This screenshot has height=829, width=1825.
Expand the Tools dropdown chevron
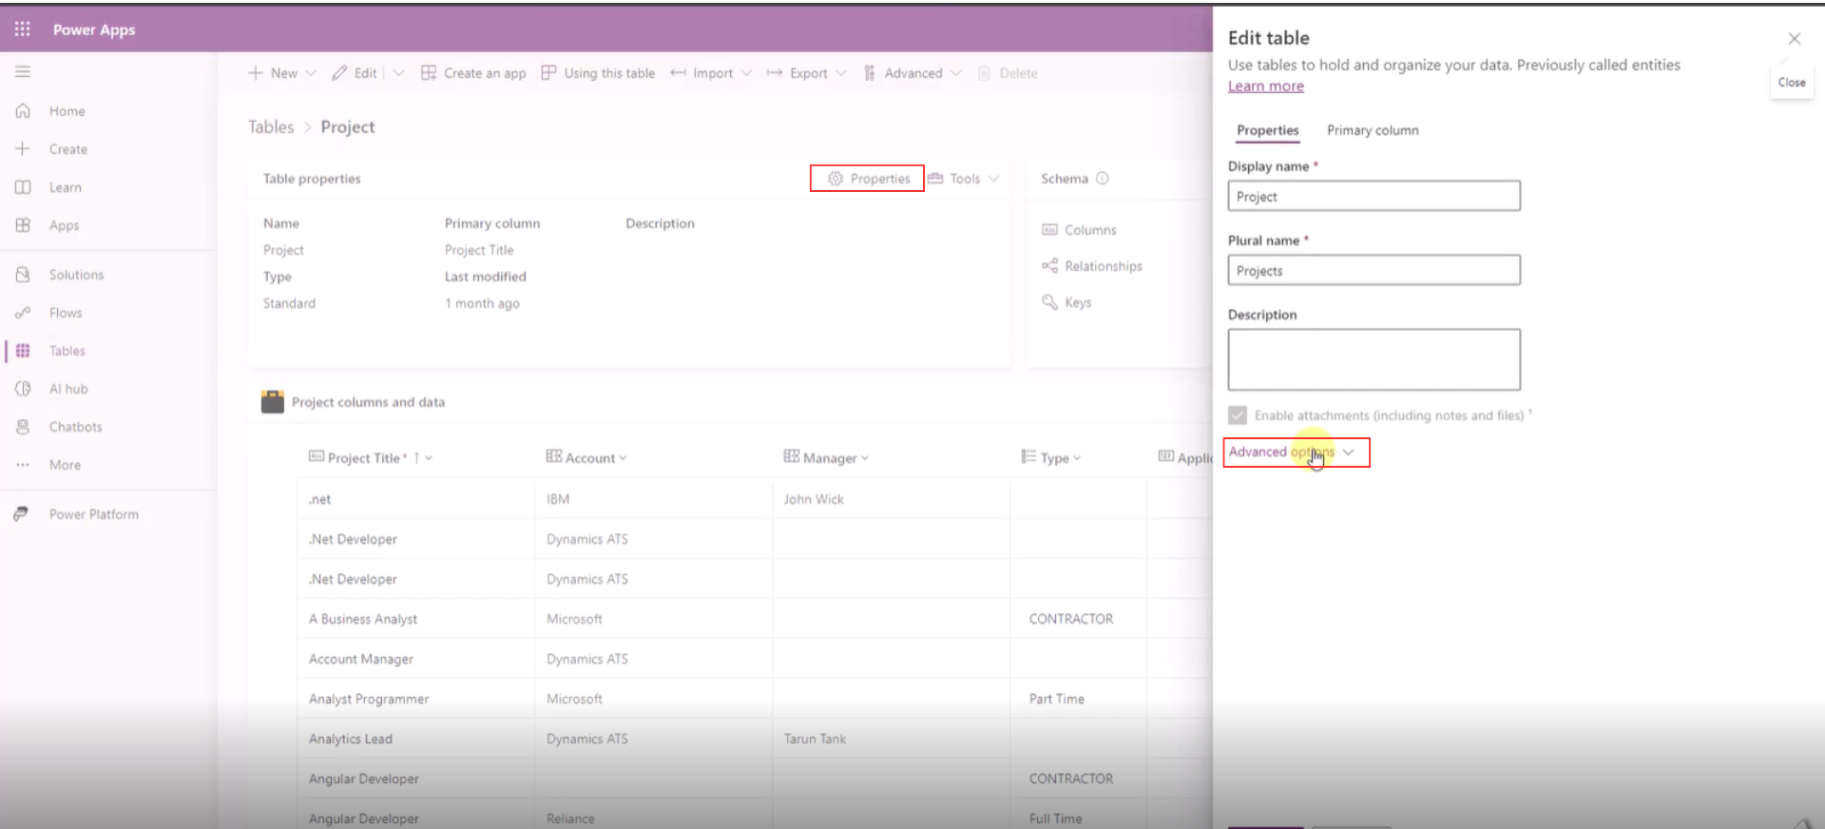coord(994,179)
